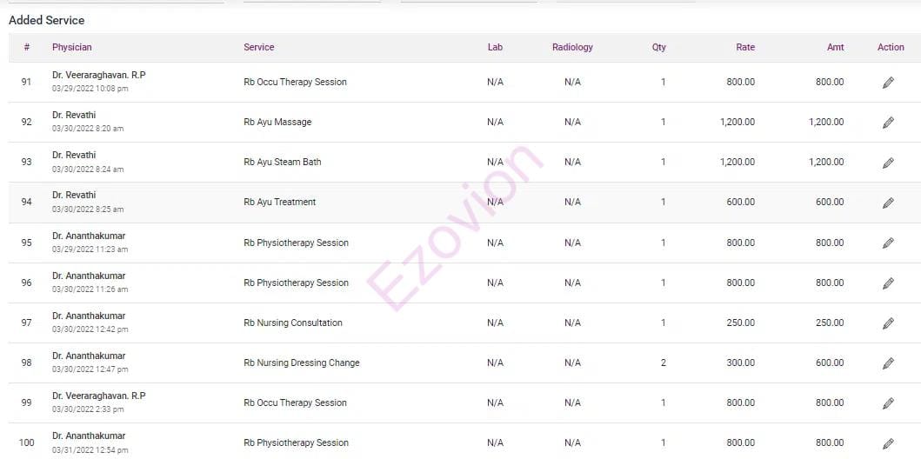
Task: Click the Physician column header
Action: tap(71, 47)
